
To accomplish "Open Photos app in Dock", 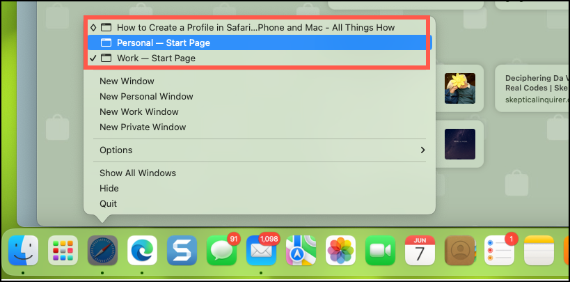I will [340, 250].
